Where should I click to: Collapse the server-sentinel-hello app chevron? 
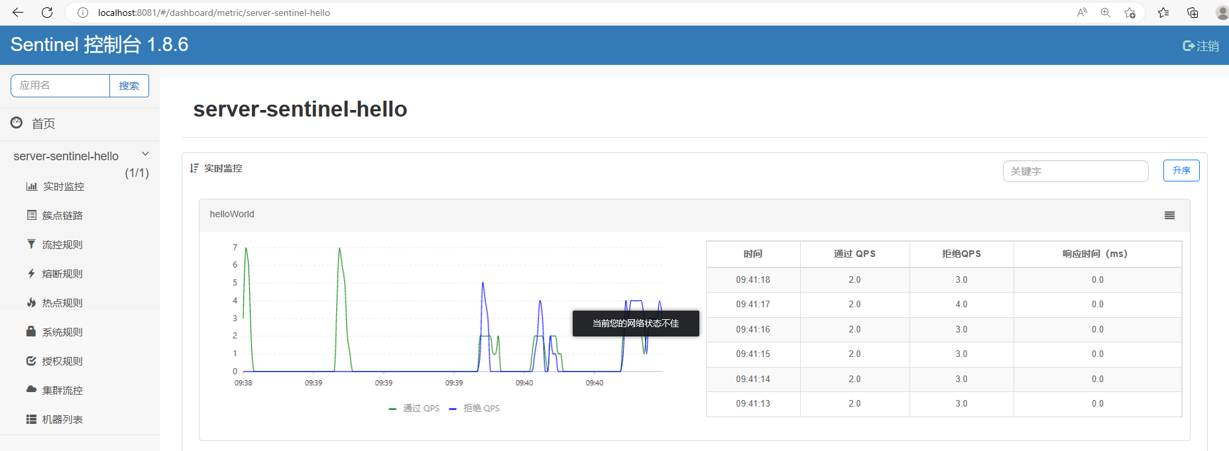[x=145, y=154]
